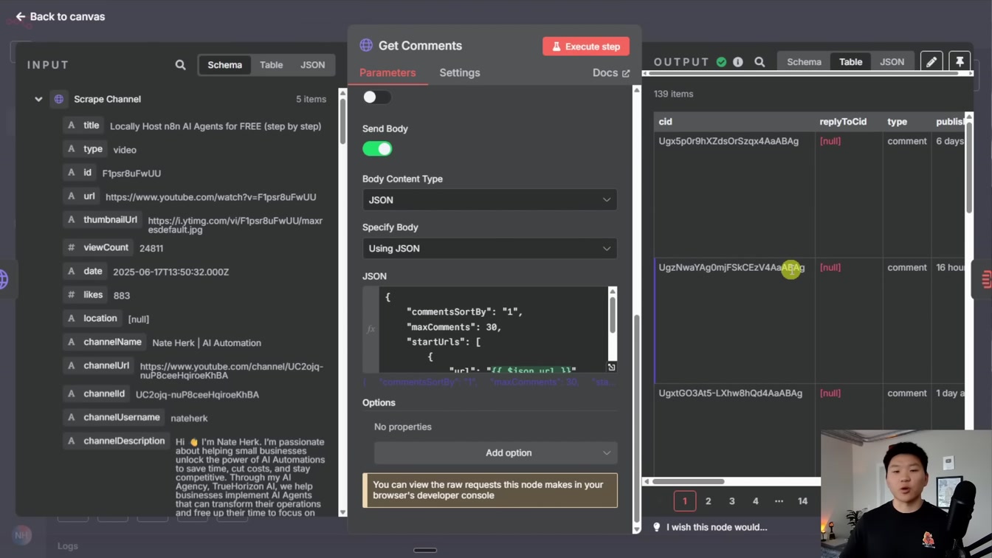Image resolution: width=992 pixels, height=558 pixels.
Task: Select the viewCount number type icon
Action: (x=72, y=248)
